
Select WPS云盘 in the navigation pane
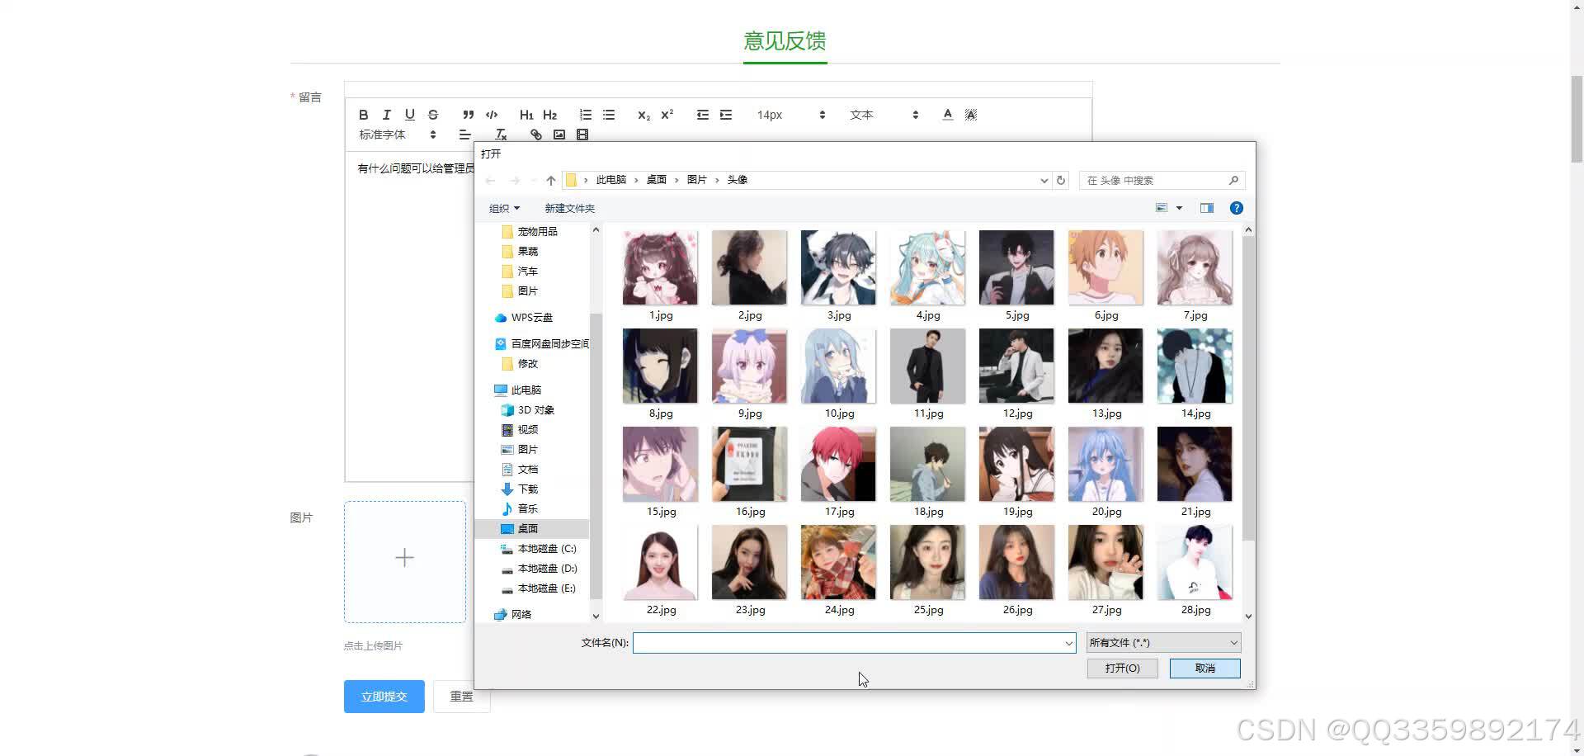(x=531, y=318)
